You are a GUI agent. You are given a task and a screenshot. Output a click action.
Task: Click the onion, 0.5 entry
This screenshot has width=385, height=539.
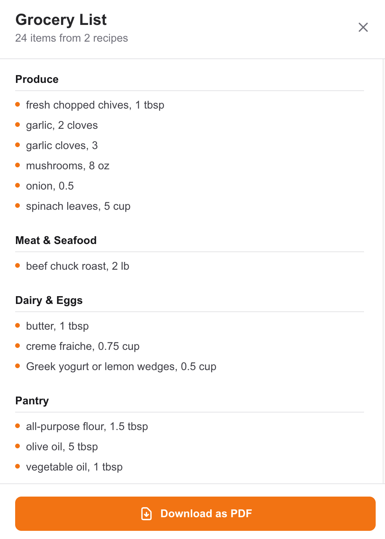(x=50, y=186)
